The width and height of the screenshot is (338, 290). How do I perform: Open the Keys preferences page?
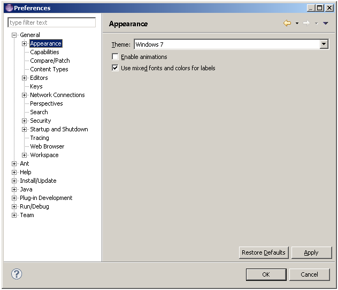coord(36,86)
